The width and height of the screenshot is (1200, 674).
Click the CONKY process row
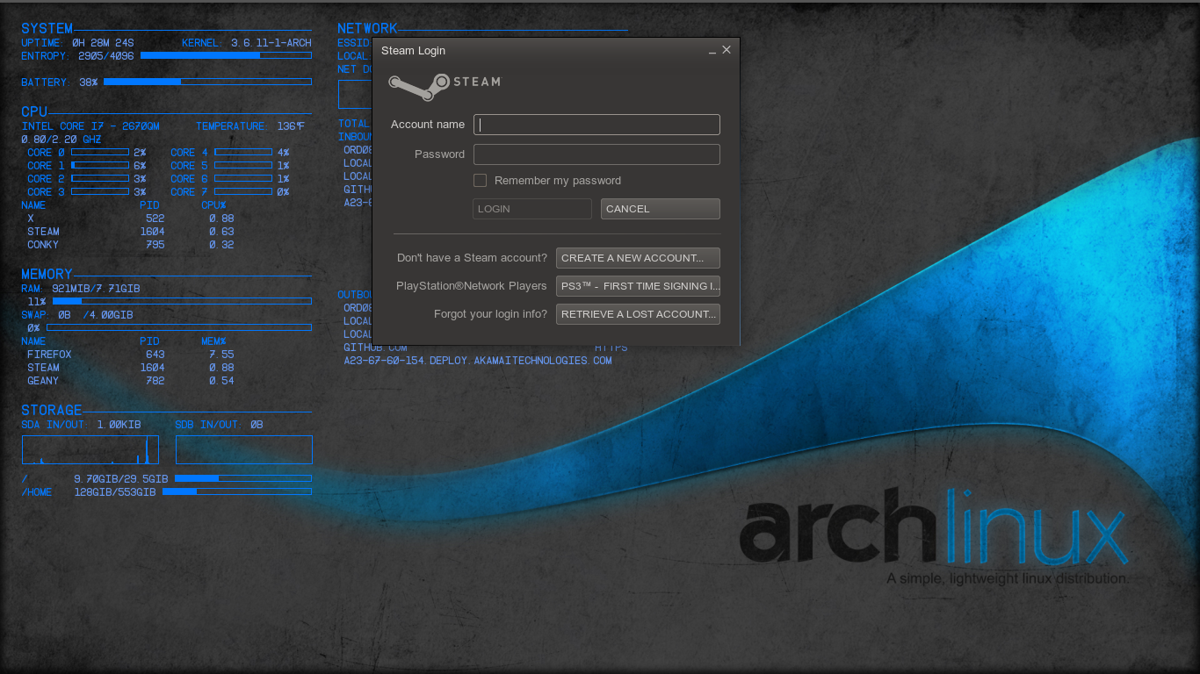coord(131,245)
